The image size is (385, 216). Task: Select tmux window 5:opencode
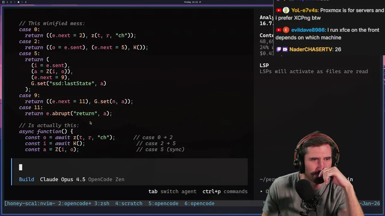163,203
